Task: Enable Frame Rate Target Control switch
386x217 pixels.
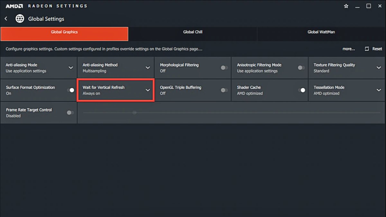Action: point(70,113)
